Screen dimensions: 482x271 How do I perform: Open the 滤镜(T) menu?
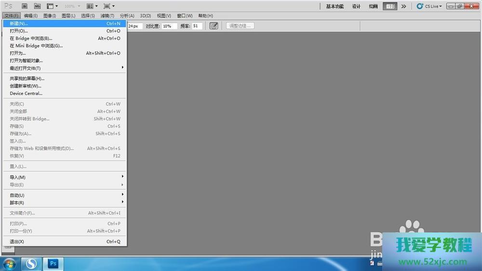107,16
